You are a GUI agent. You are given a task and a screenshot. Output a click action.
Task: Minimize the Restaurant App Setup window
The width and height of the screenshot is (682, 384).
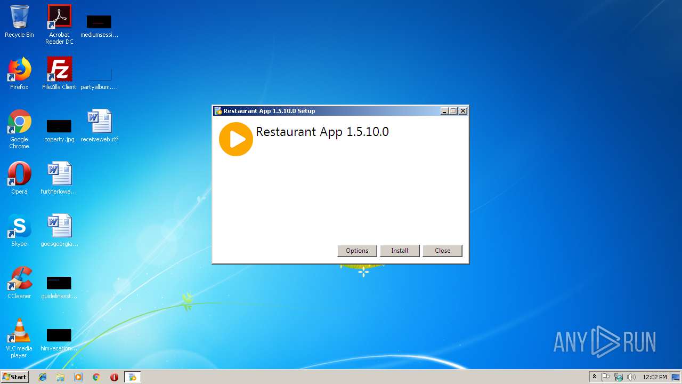[444, 111]
